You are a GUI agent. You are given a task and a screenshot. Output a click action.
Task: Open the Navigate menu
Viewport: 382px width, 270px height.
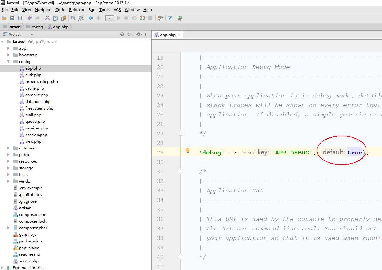(43, 10)
